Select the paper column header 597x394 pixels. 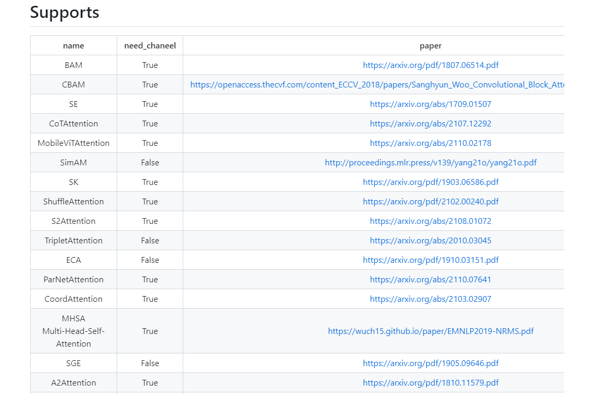[431, 45]
